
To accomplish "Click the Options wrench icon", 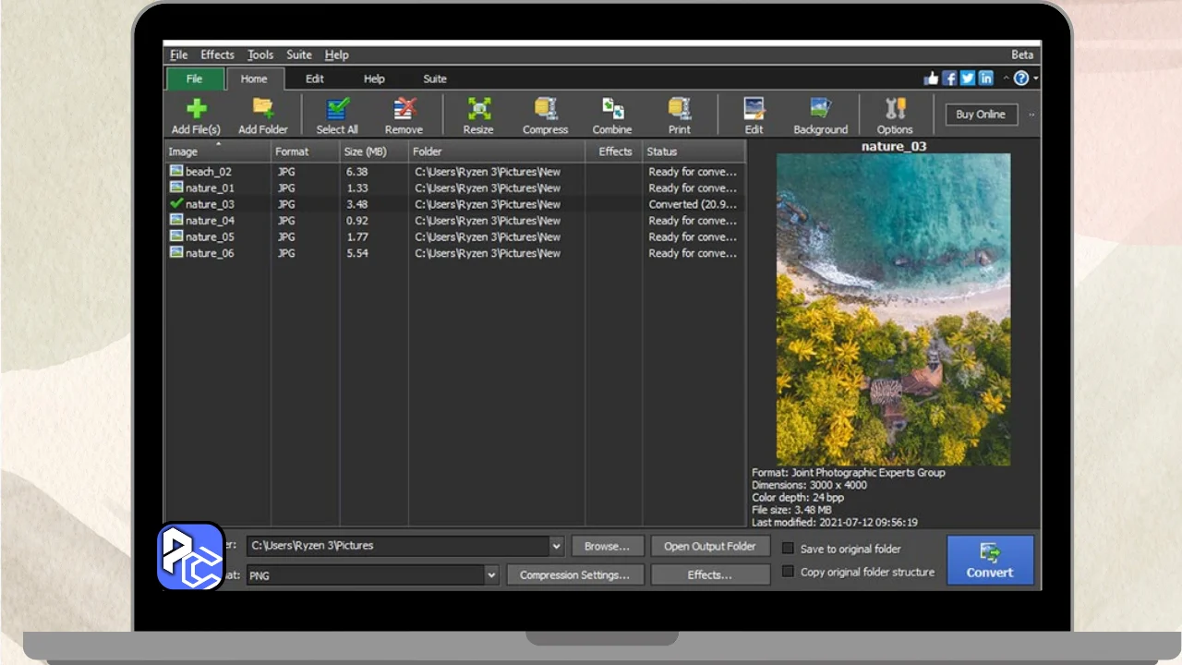I will 895,115.
